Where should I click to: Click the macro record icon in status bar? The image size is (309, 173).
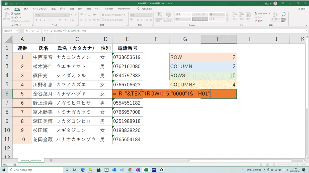15,165
